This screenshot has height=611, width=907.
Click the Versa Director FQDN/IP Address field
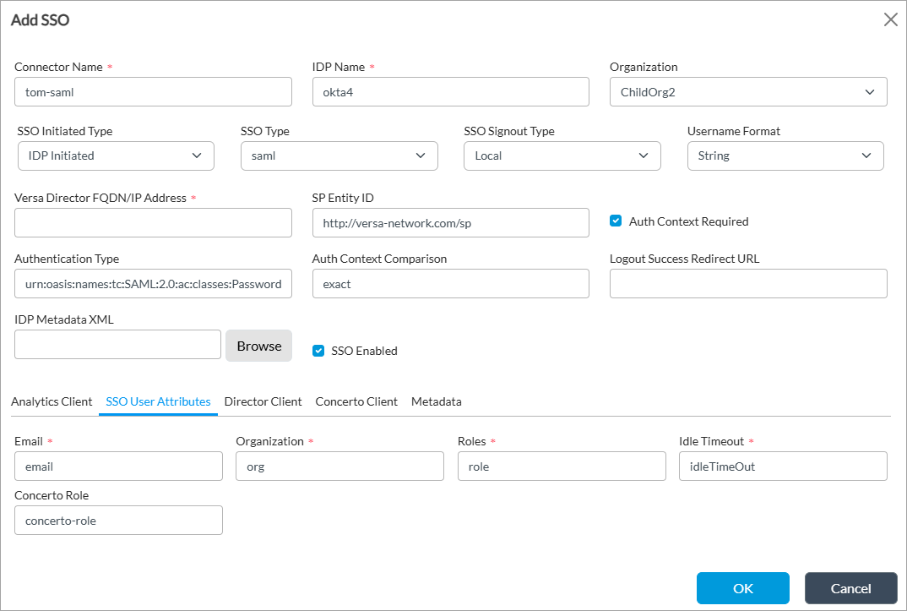click(153, 223)
